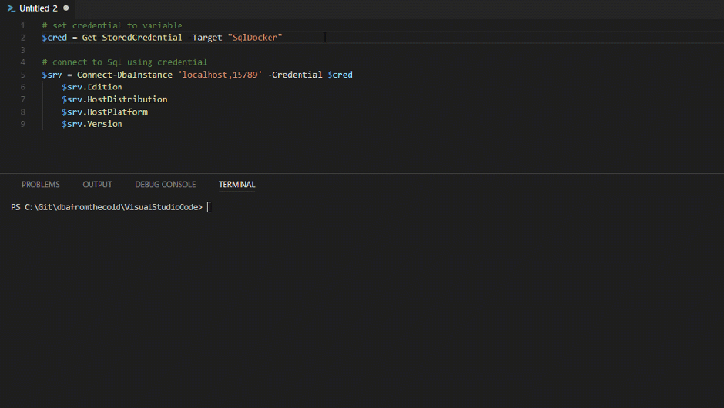
Task: Select the Untitled-2 editor tab
Action: tap(39, 8)
